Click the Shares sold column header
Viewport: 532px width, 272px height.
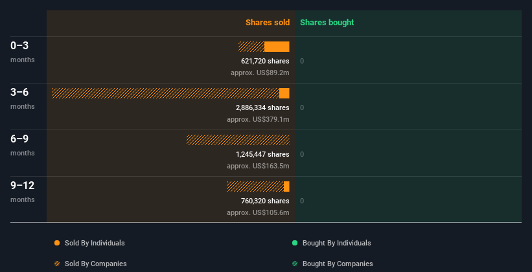(x=267, y=23)
